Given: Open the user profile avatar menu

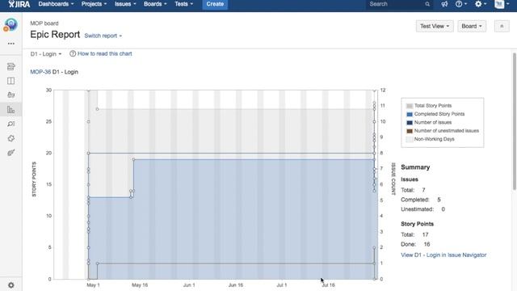Looking at the screenshot, I should pyautogui.click(x=501, y=4).
